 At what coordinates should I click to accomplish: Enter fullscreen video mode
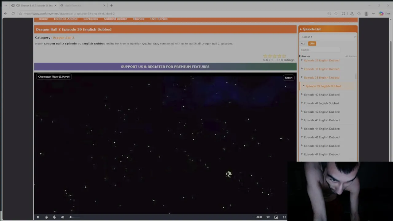click(x=284, y=217)
